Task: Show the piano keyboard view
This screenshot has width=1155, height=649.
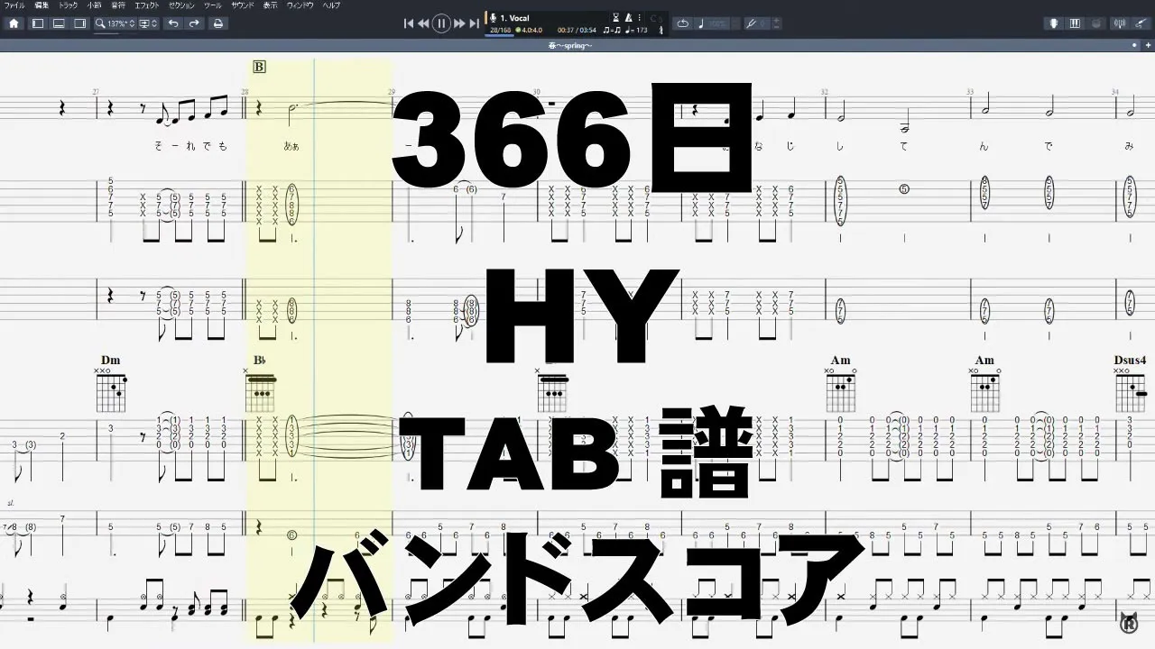Action: [x=1075, y=23]
